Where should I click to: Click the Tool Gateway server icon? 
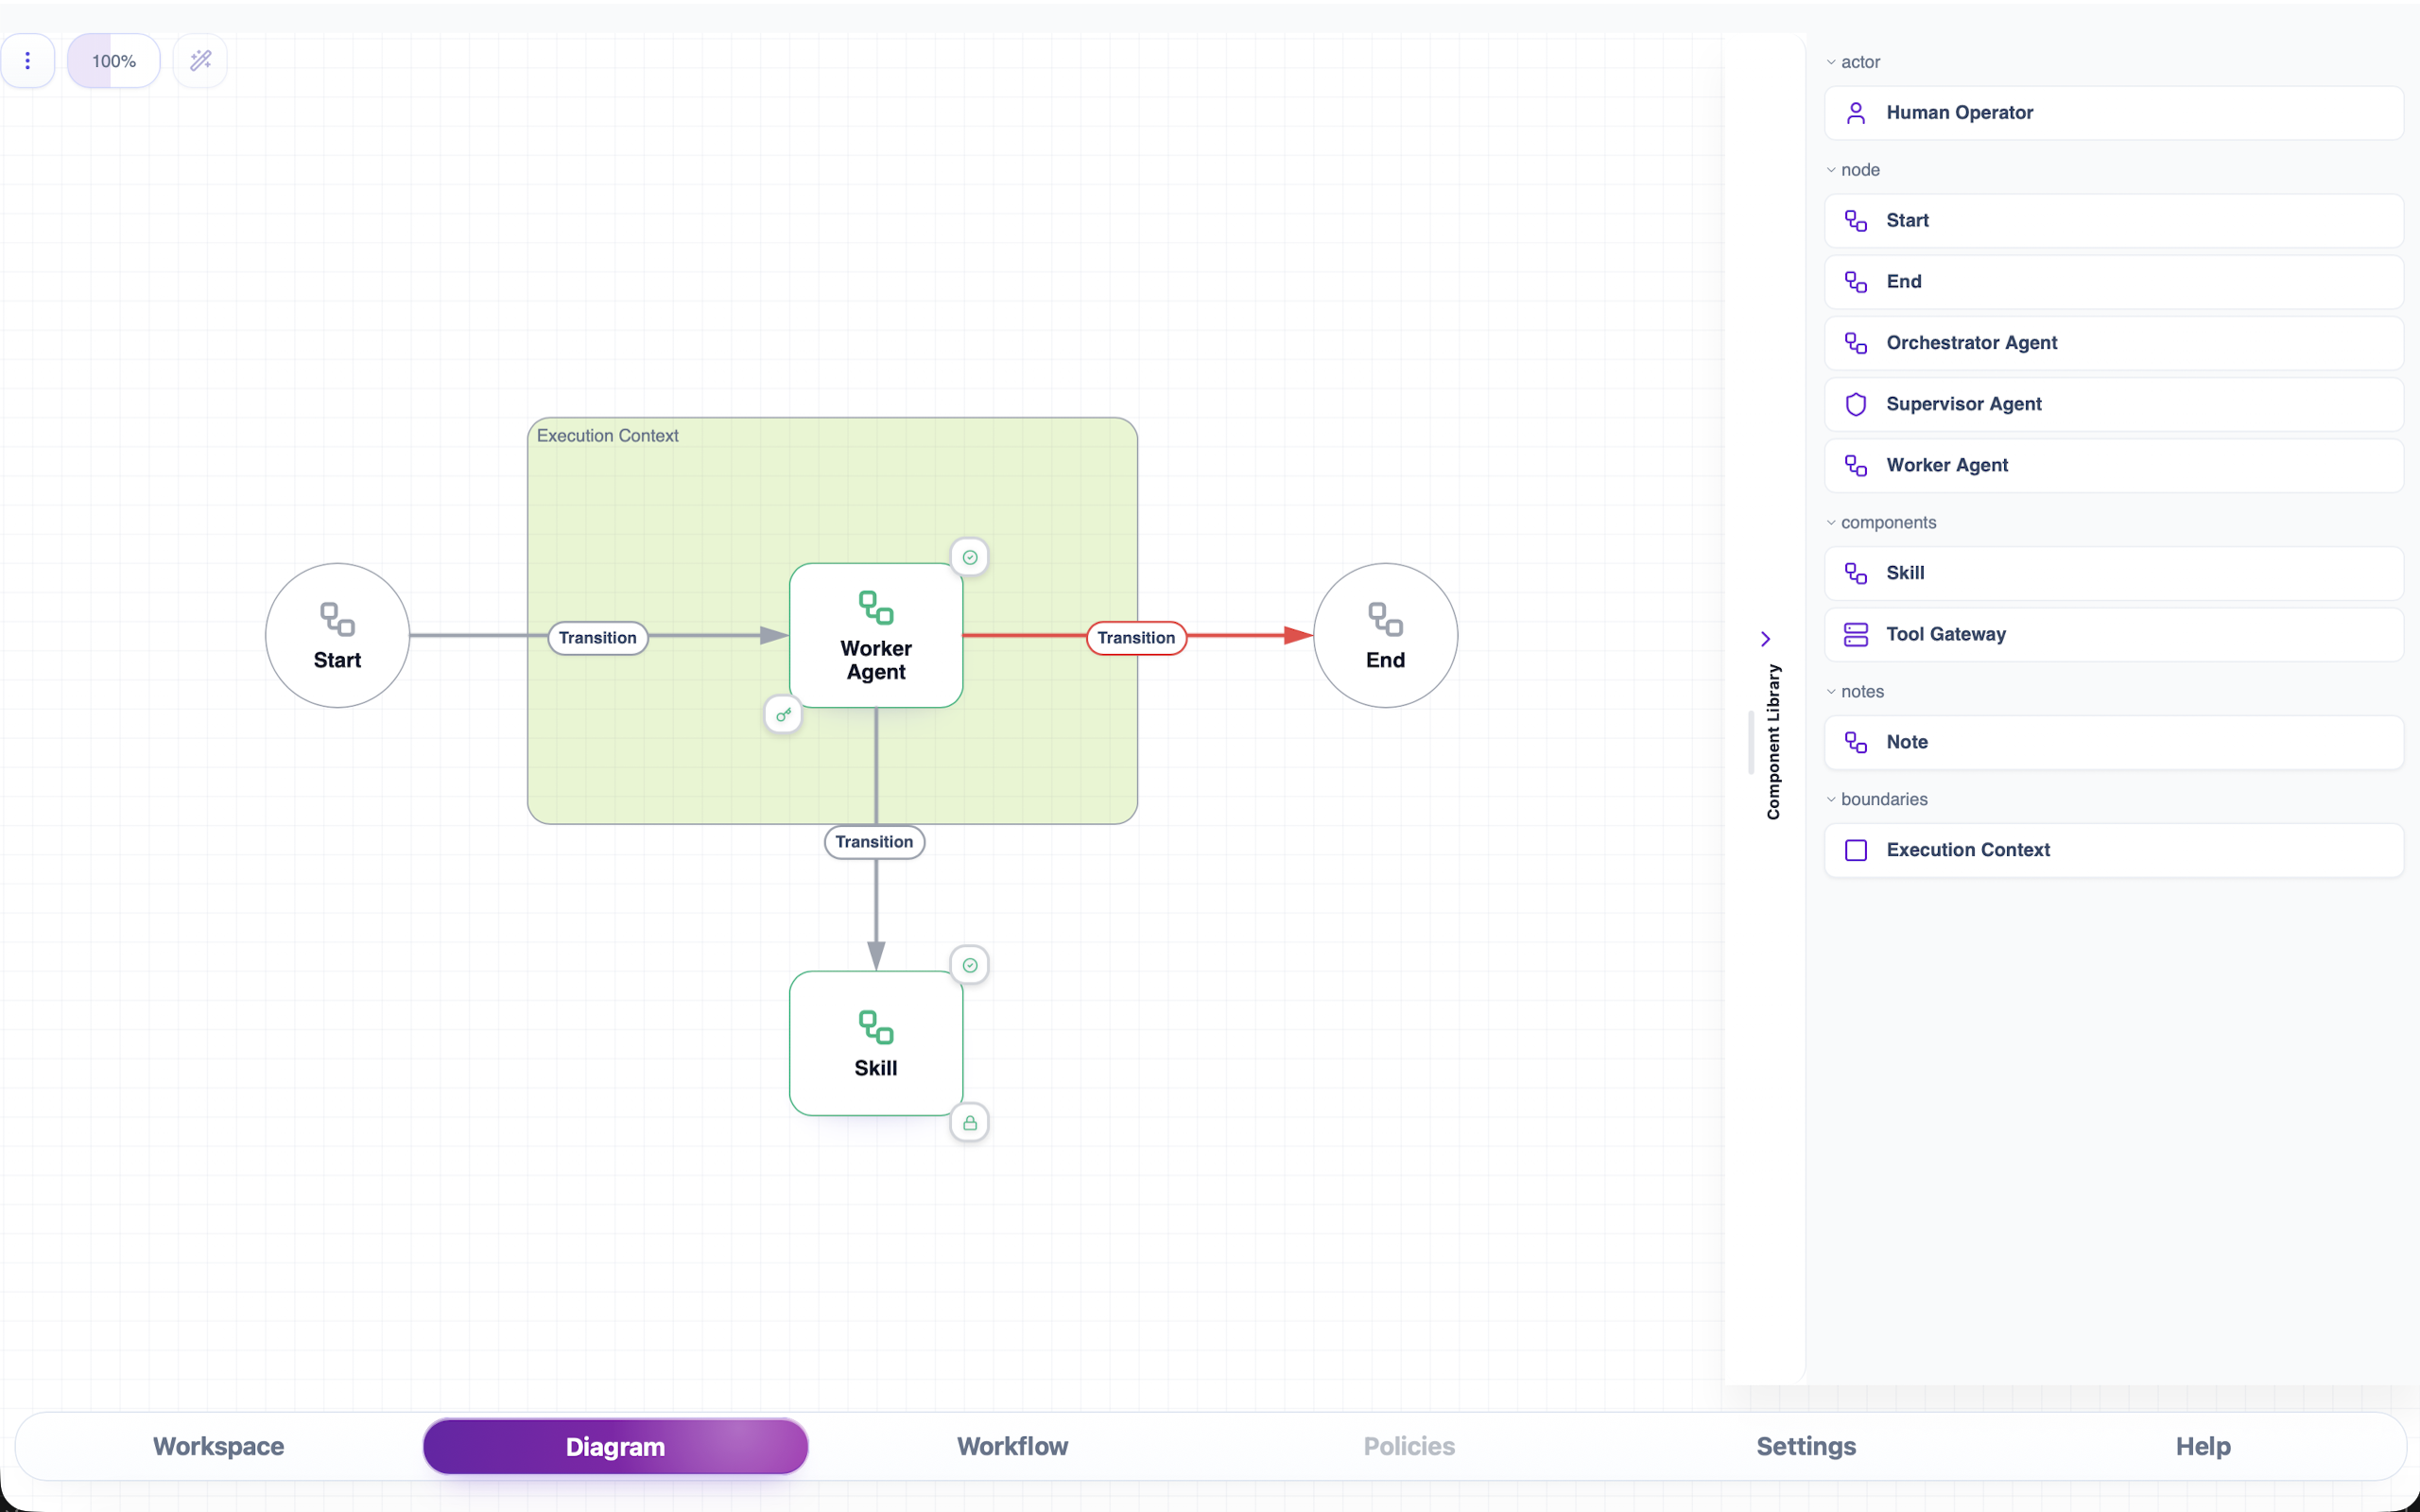(x=1856, y=634)
